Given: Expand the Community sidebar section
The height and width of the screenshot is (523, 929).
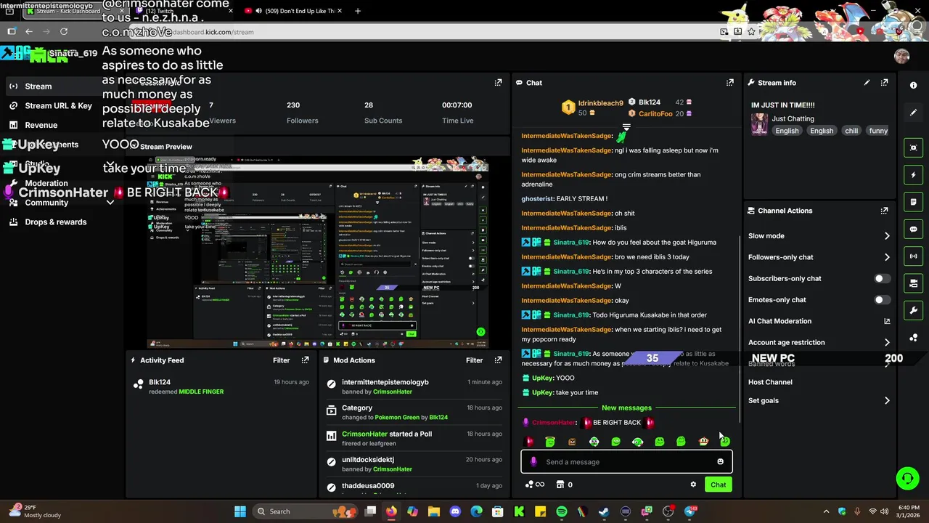Looking at the screenshot, I should click(x=110, y=203).
